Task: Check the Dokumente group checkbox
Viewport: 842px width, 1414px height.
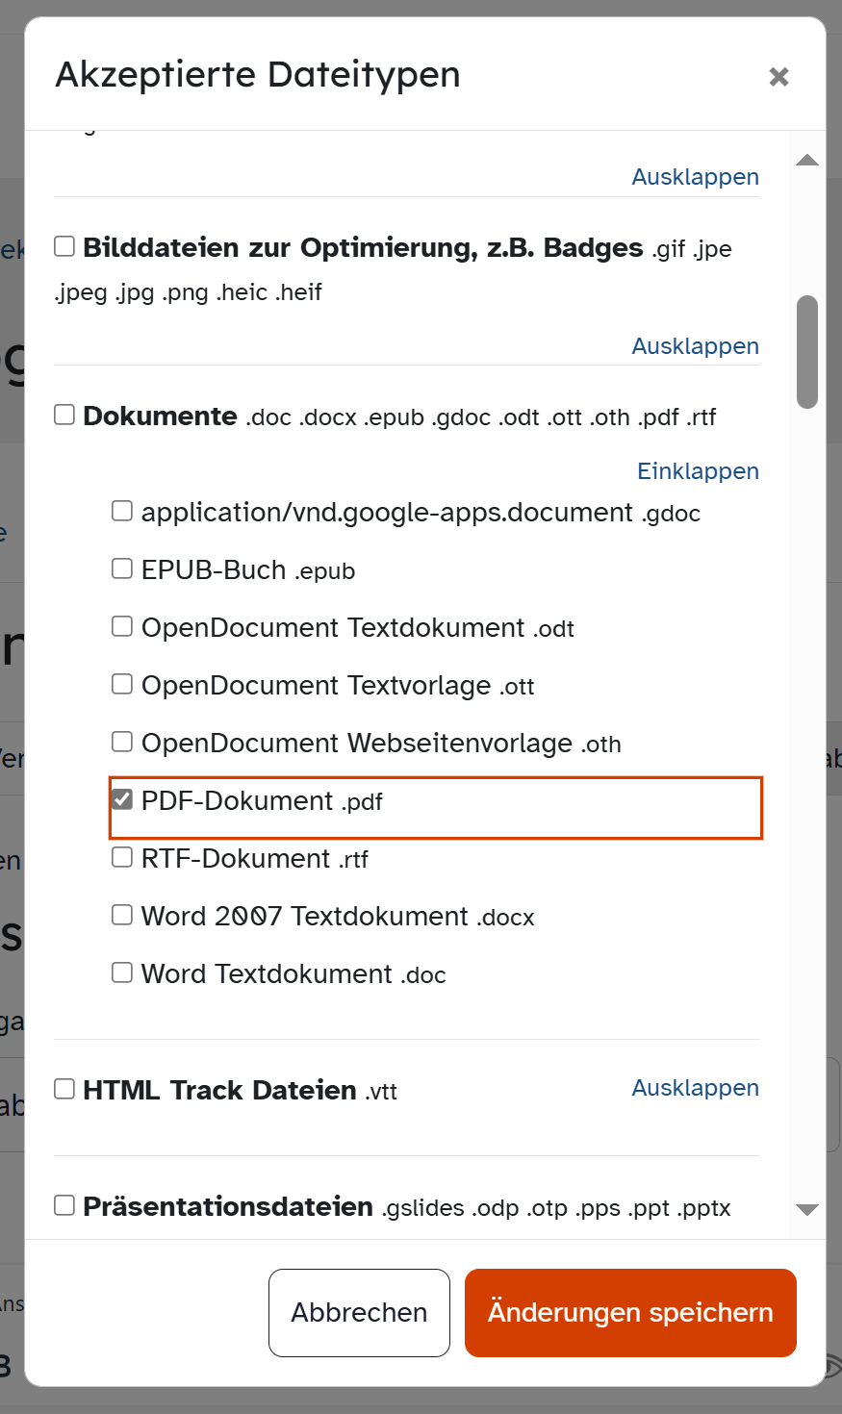Action: tap(64, 415)
